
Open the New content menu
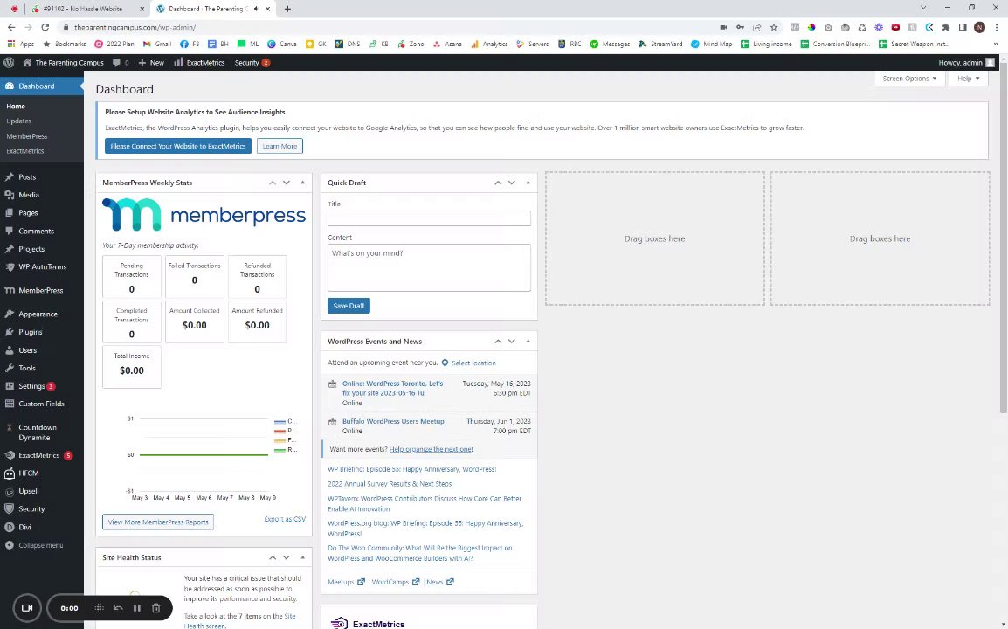[x=151, y=62]
